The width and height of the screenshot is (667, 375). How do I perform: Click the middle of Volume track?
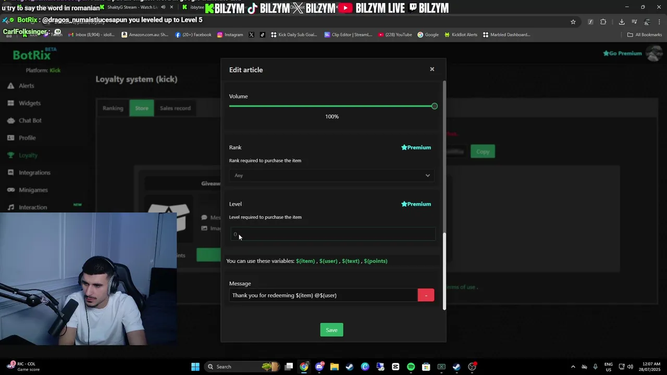click(x=331, y=106)
